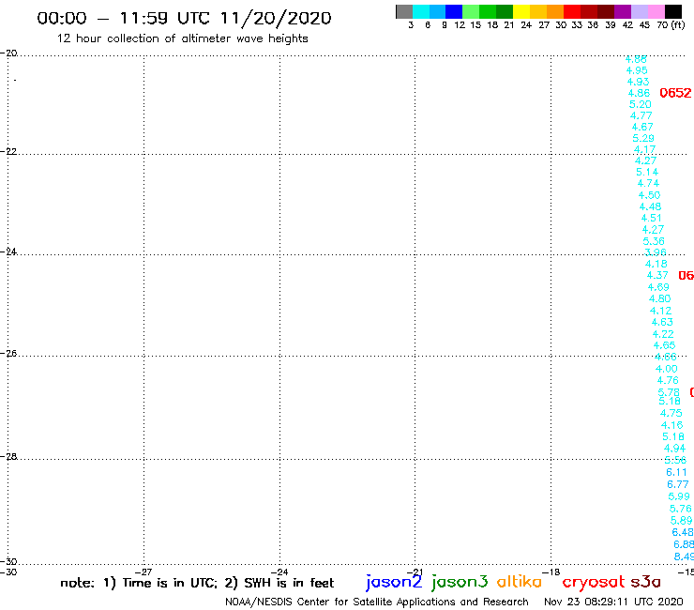Click the wave height value 4.77
The image size is (694, 610).
pyautogui.click(x=641, y=115)
